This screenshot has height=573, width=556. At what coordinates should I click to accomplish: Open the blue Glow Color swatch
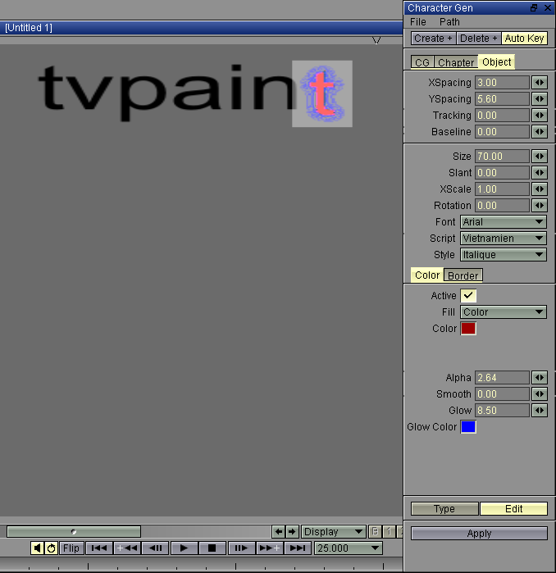coord(468,427)
